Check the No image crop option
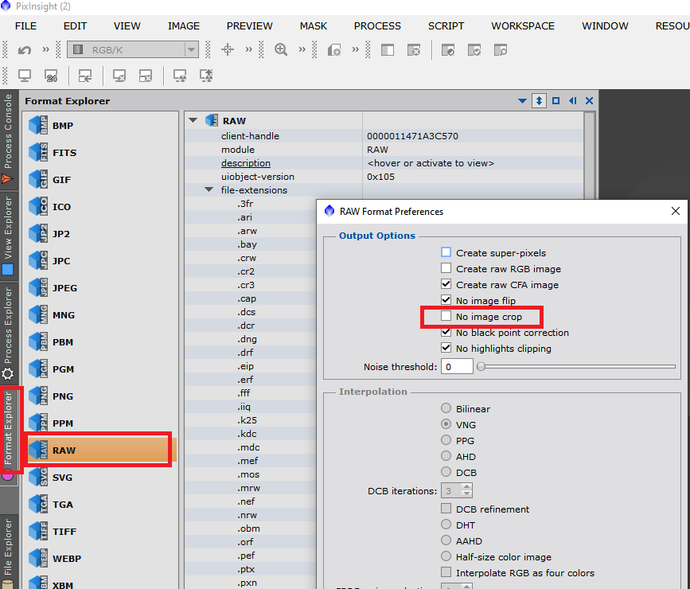This screenshot has width=690, height=589. point(446,317)
